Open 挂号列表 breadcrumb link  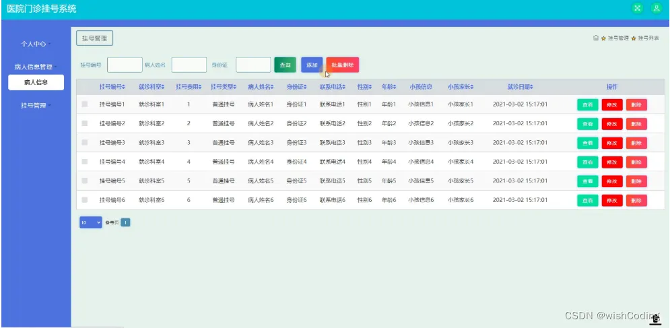click(x=648, y=38)
